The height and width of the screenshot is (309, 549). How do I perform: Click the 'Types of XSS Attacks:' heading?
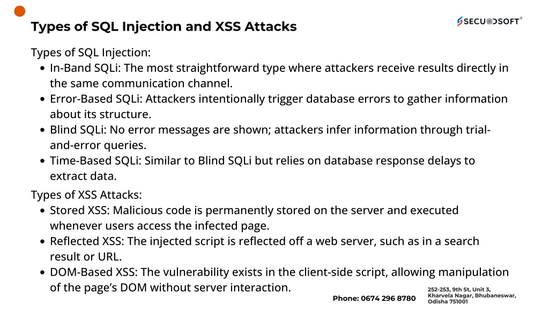pos(86,195)
